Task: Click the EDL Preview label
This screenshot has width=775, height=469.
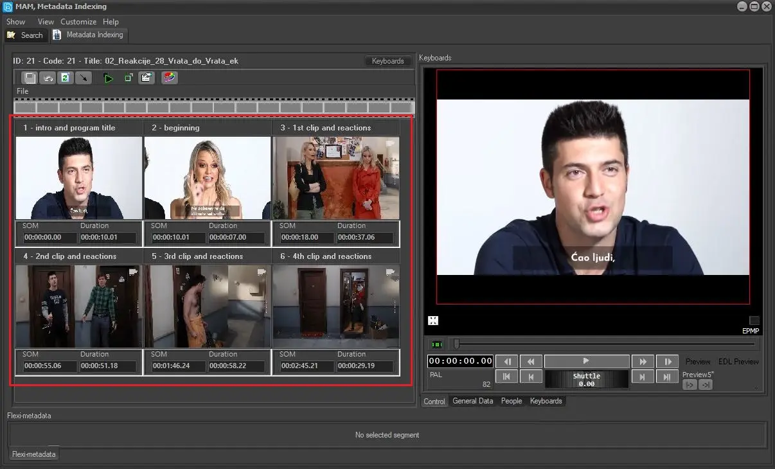Action: (x=738, y=362)
